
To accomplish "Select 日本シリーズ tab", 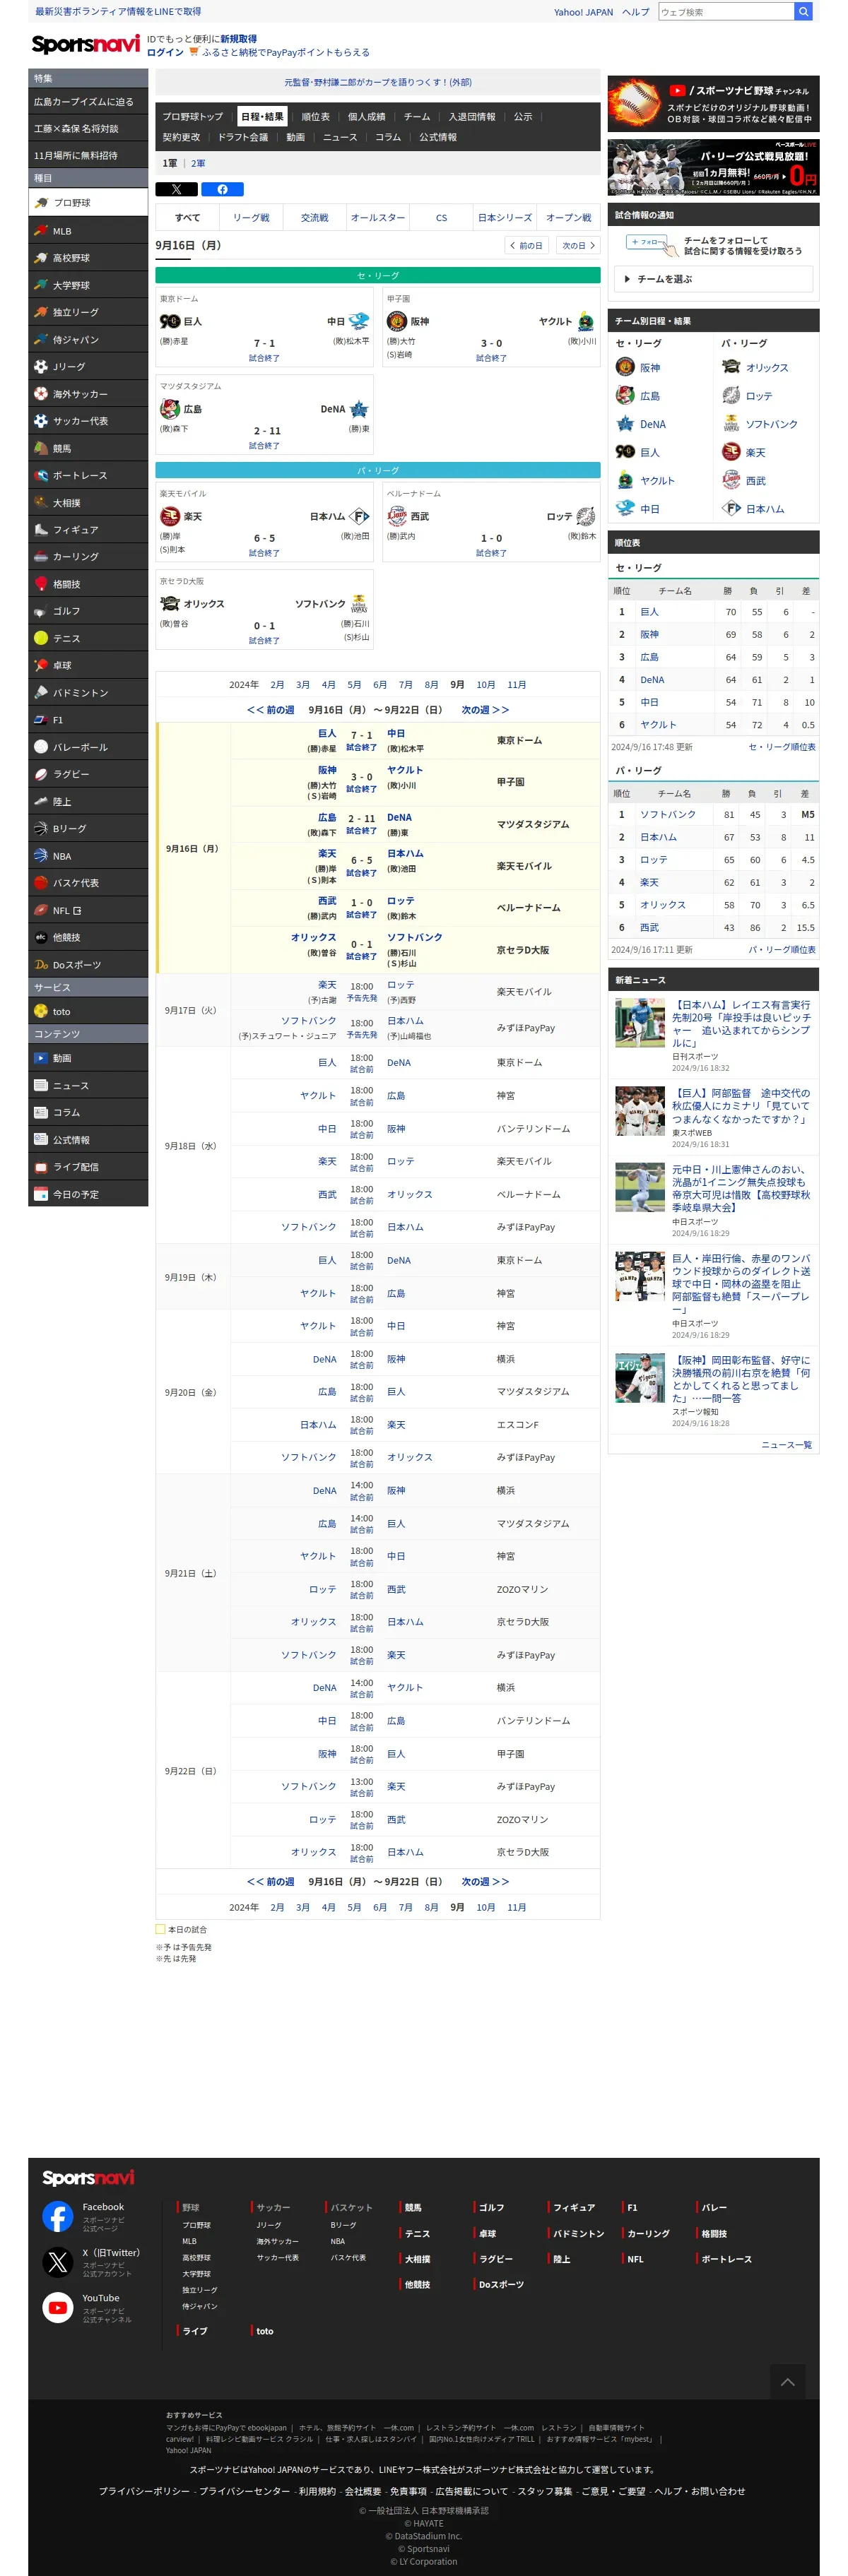I will tap(505, 217).
